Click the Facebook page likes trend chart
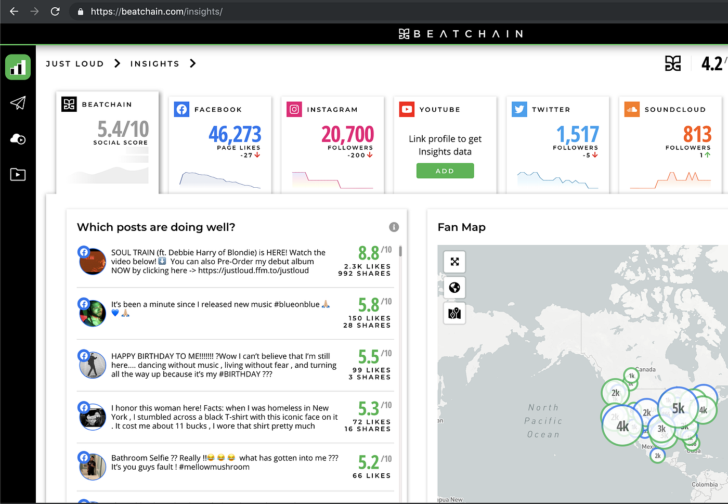The width and height of the screenshot is (728, 504). (x=220, y=179)
